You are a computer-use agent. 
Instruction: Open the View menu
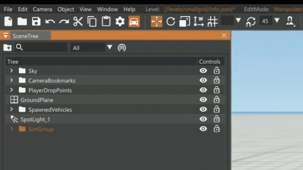tap(85, 9)
